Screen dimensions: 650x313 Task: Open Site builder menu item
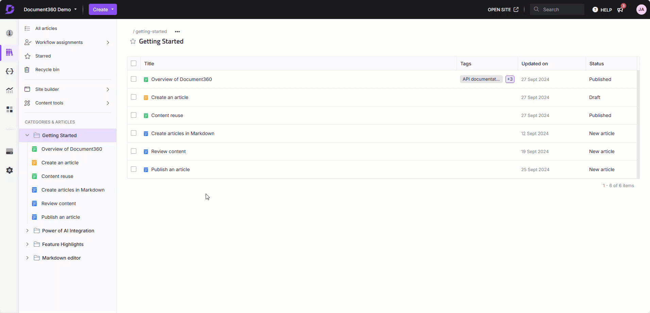coord(47,89)
